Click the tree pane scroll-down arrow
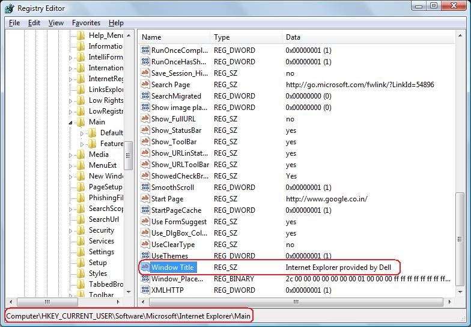Screen dimensions: 471x327 129,291
